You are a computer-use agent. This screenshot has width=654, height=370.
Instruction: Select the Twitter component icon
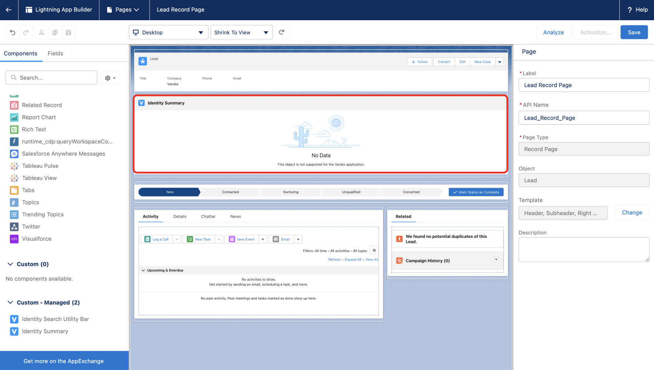click(x=14, y=227)
